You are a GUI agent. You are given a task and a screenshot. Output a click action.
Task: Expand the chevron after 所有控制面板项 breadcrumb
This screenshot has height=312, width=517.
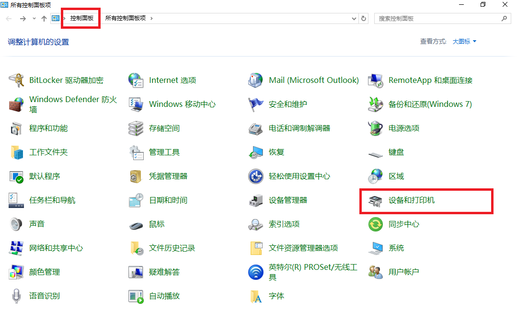pyautogui.click(x=151, y=18)
